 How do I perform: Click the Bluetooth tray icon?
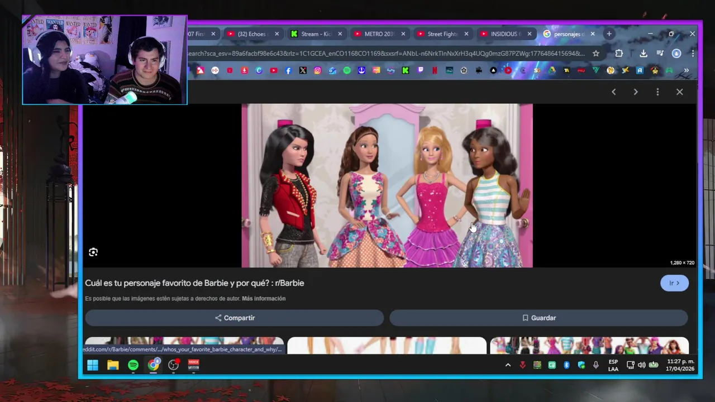pyautogui.click(x=566, y=365)
